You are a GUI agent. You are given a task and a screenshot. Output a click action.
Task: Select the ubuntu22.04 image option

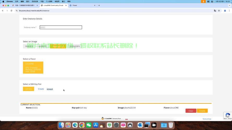coord(58,46)
